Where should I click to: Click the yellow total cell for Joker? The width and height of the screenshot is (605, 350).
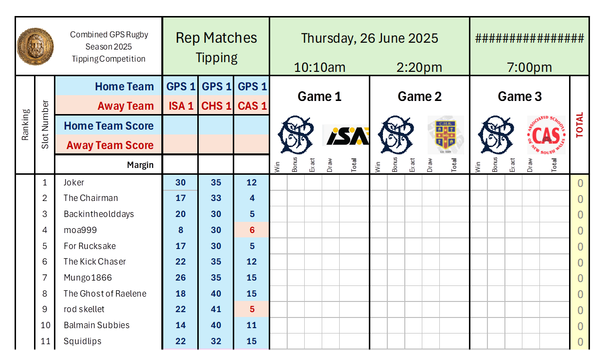click(x=579, y=183)
